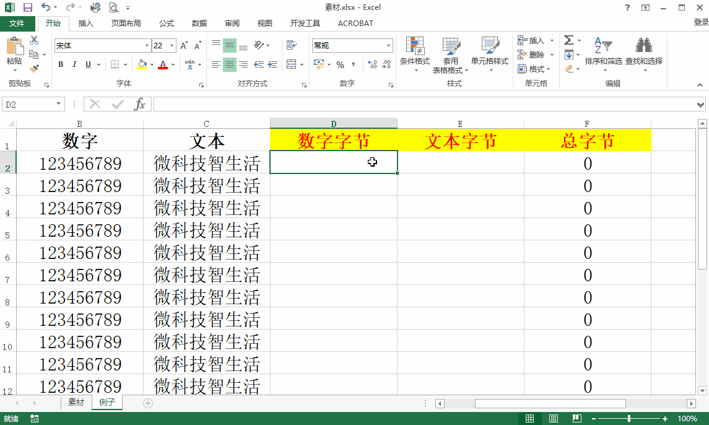This screenshot has height=425, width=709.
Task: Open Conditional Formatting (条件格式)
Action: pos(415,55)
